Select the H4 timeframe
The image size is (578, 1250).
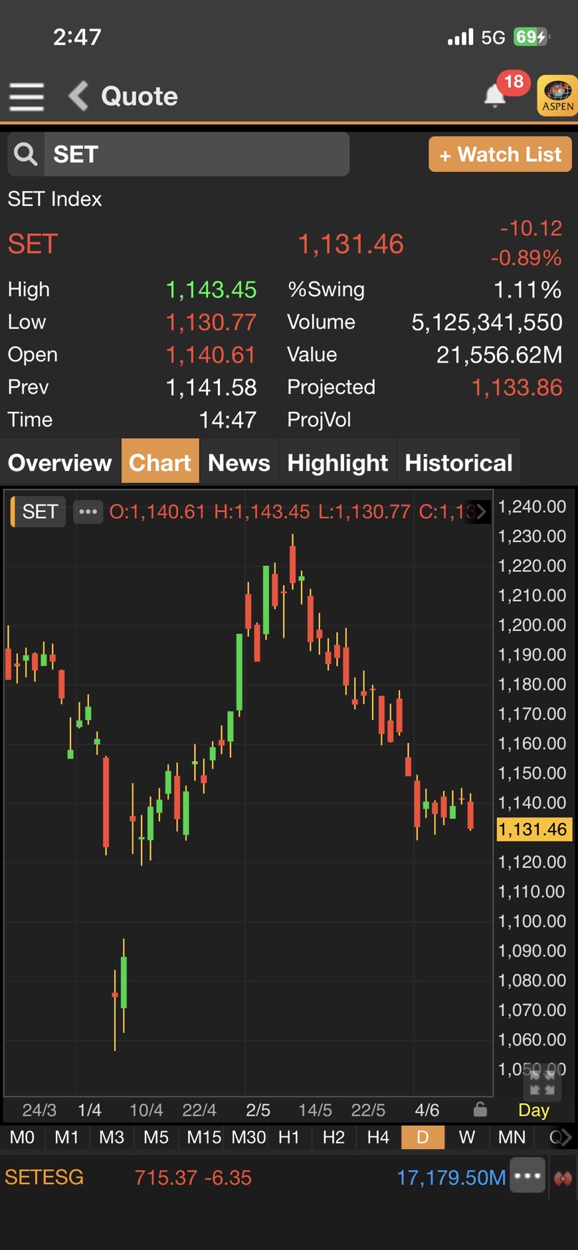point(378,1137)
